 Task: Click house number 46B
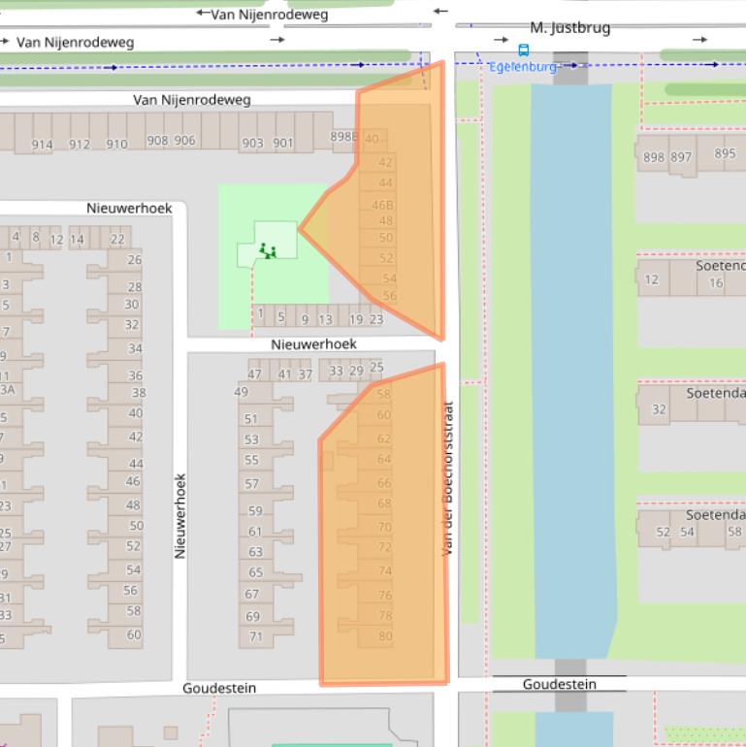point(383,205)
